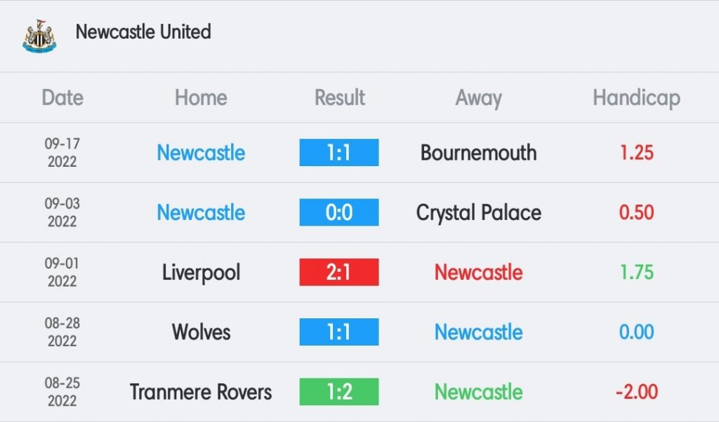The width and height of the screenshot is (719, 422).
Task: Click the 1.25 handicap value
Action: coord(636,152)
